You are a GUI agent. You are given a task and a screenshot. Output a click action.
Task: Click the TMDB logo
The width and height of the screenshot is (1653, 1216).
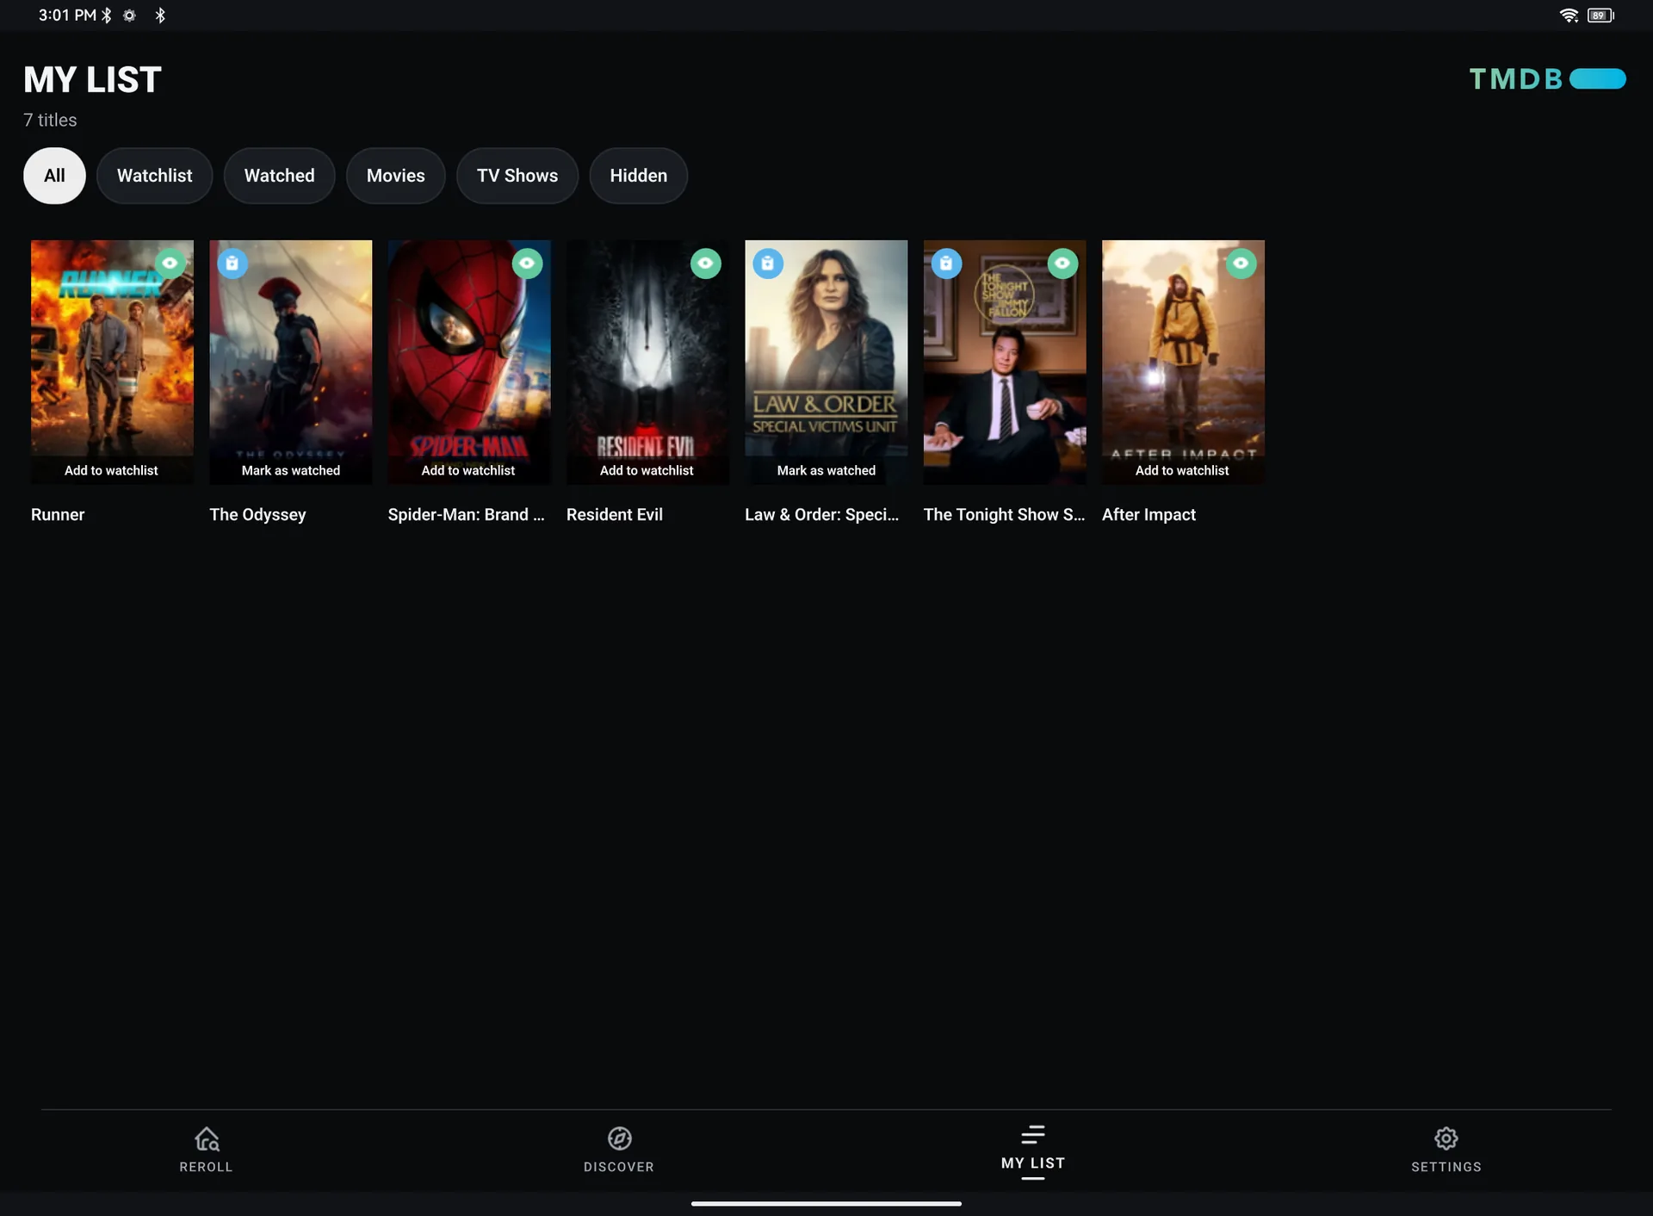pyautogui.click(x=1547, y=79)
